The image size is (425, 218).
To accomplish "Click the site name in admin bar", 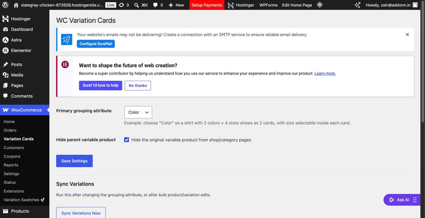I will 62,5.
